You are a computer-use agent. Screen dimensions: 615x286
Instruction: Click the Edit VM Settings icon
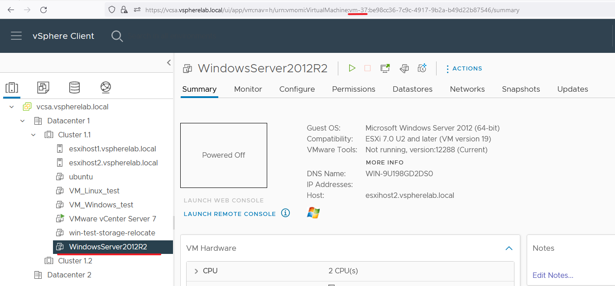point(404,68)
